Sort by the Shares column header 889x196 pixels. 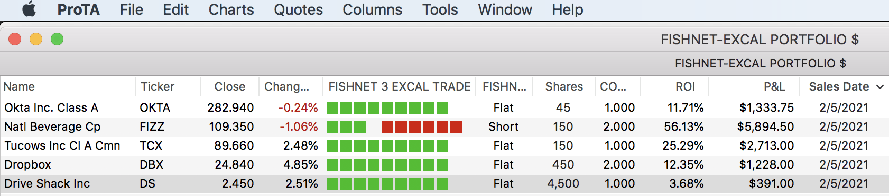[x=564, y=86]
